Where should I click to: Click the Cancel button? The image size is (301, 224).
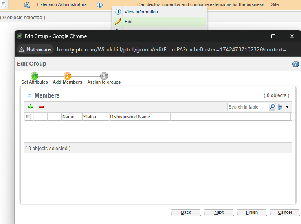[x=285, y=213]
